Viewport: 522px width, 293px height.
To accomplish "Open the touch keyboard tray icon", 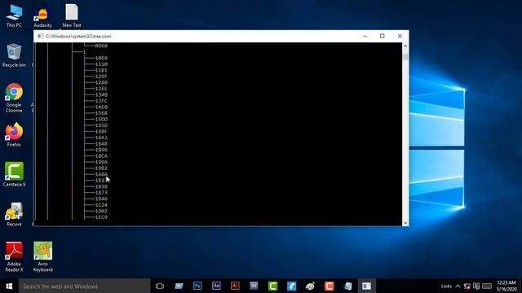I will 487,286.
